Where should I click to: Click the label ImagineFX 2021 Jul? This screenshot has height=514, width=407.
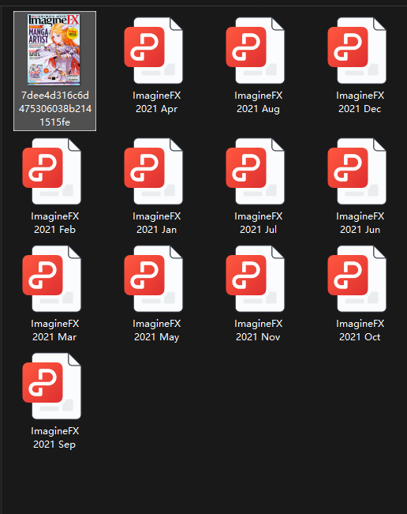259,223
